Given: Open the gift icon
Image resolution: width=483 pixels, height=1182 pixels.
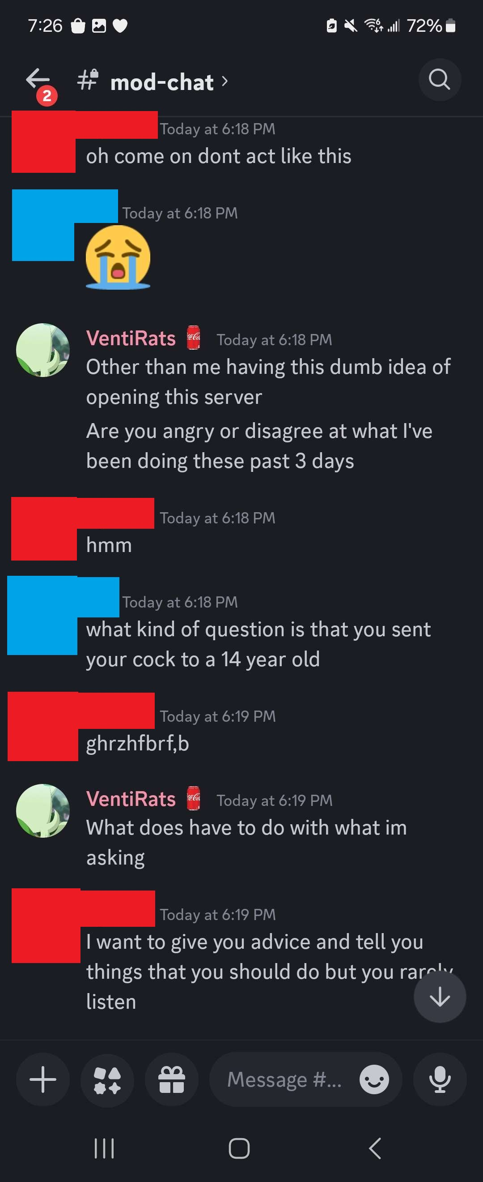Looking at the screenshot, I should click(171, 1079).
